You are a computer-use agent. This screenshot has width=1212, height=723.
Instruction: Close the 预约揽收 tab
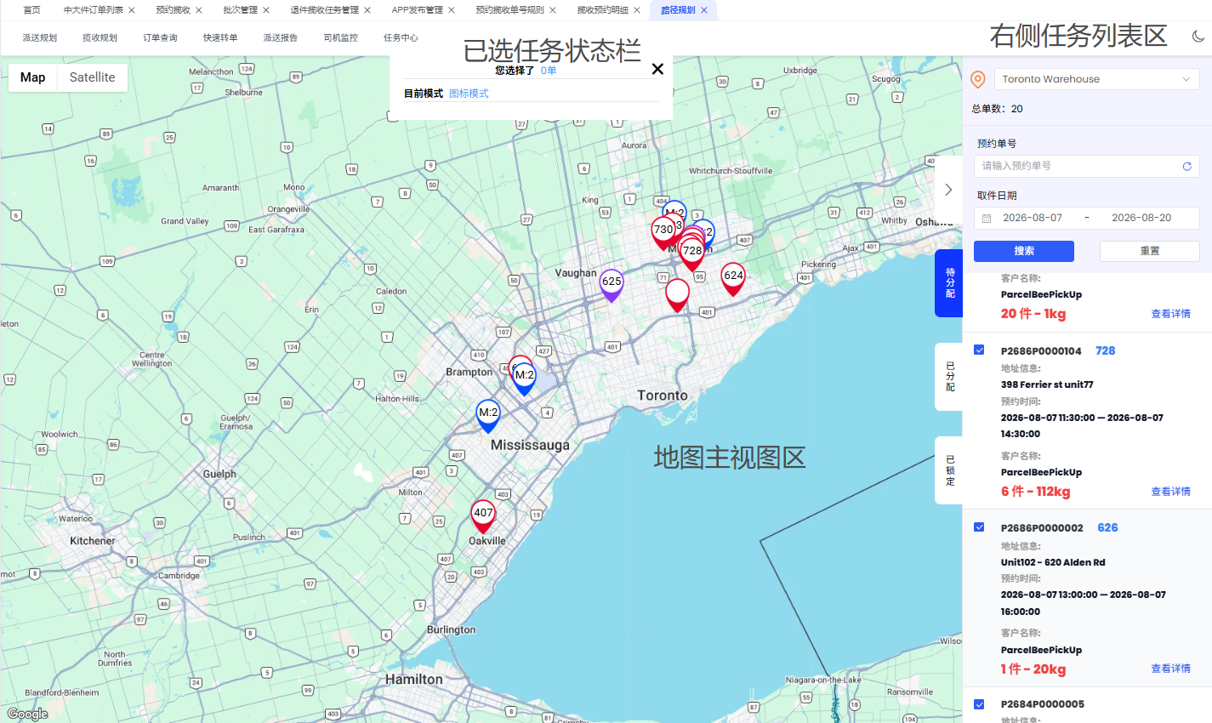pyautogui.click(x=199, y=10)
